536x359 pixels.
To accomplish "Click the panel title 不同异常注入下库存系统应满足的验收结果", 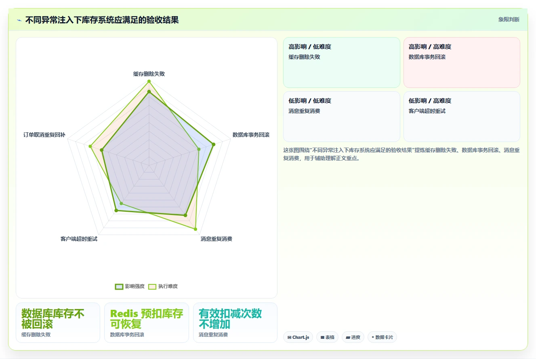I will (x=102, y=20).
